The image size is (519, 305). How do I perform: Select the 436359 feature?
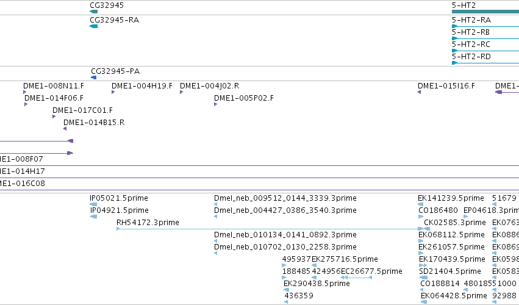coord(299,295)
